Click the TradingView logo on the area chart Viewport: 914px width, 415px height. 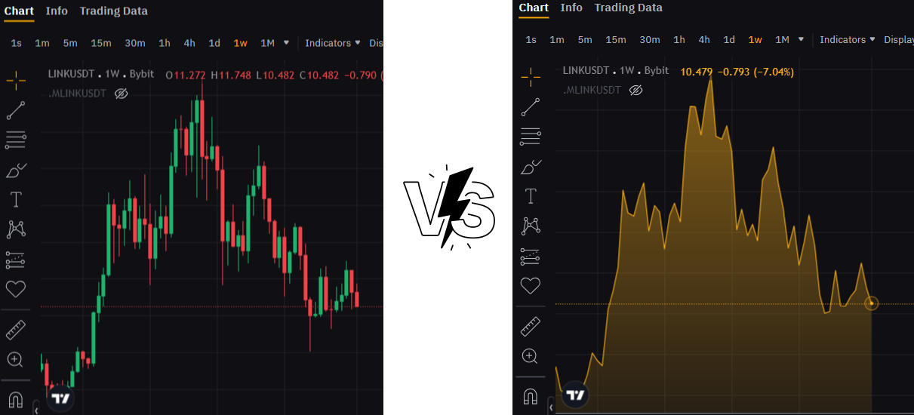coord(576,395)
